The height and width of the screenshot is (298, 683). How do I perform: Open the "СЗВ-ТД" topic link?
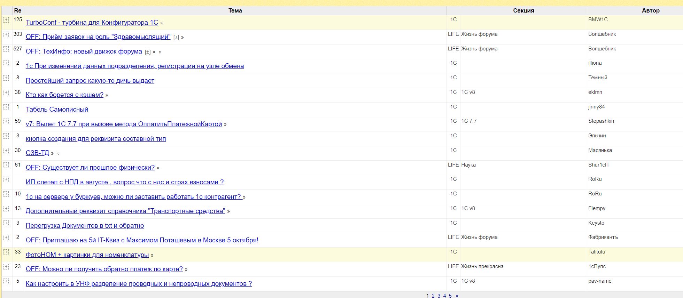click(37, 153)
